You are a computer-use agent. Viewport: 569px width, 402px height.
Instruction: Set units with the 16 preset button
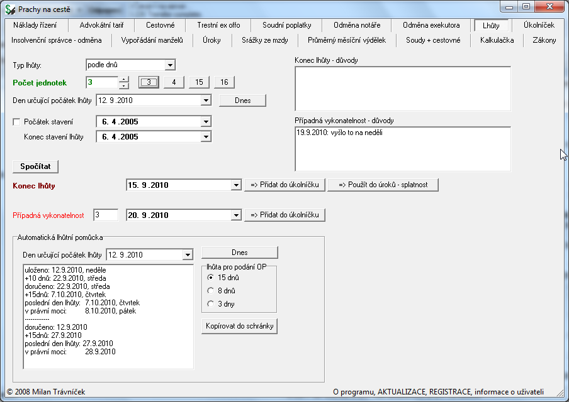224,82
